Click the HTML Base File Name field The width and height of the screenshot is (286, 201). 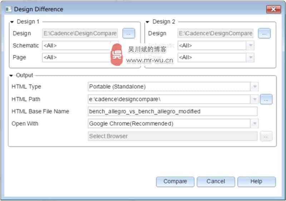172,111
